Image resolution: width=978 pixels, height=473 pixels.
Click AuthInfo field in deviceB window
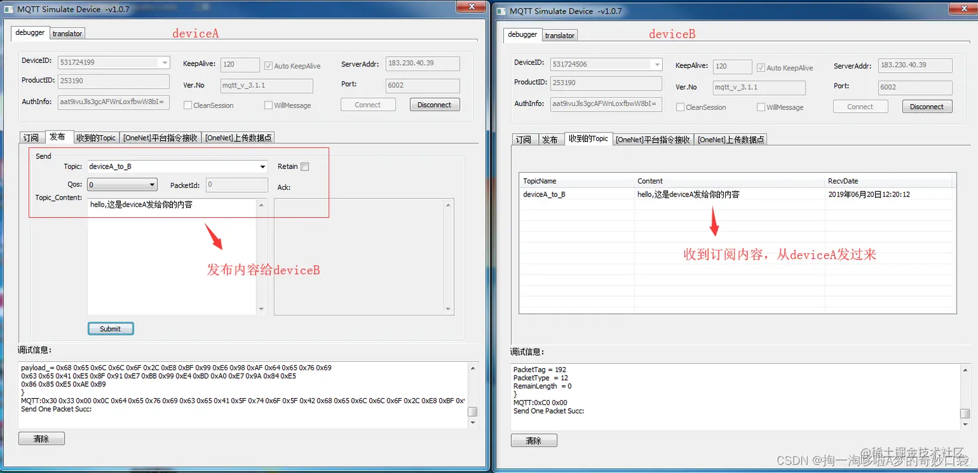[x=606, y=104]
